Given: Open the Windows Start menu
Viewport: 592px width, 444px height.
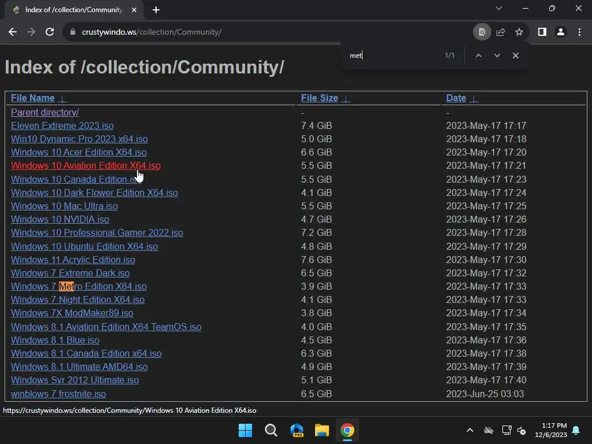Looking at the screenshot, I should click(245, 430).
